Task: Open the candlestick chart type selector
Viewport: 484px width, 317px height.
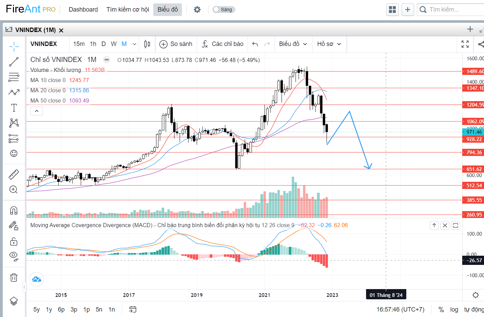Action: click(x=147, y=44)
